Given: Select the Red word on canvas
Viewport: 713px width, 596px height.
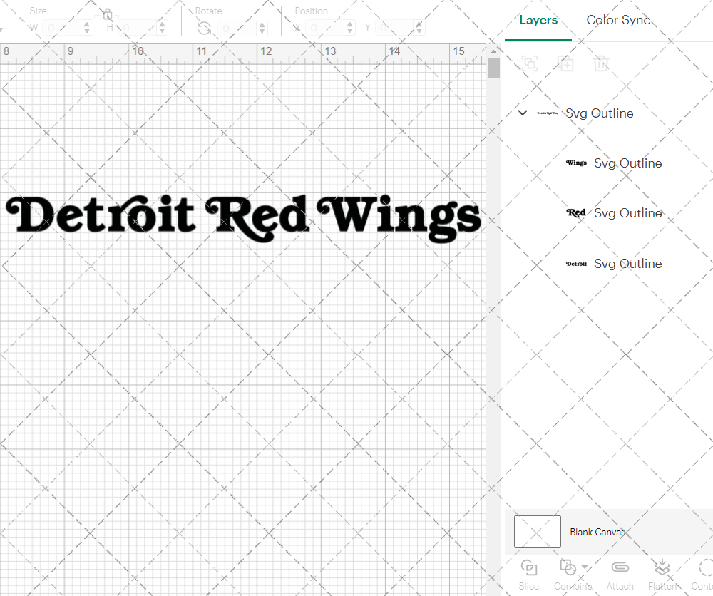Looking at the screenshot, I should [x=258, y=218].
